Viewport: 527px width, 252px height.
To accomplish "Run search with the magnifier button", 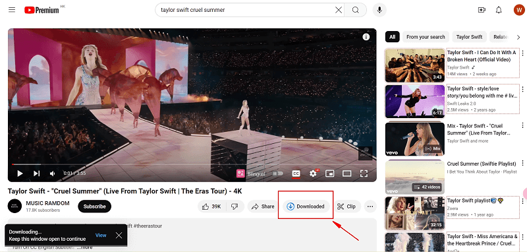I will click(x=356, y=10).
